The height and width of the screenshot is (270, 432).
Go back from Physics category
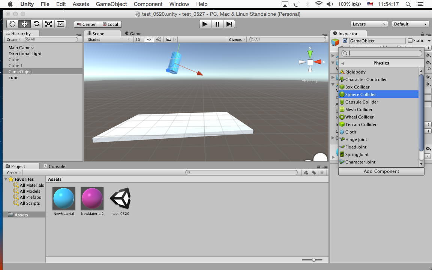[x=342, y=63]
